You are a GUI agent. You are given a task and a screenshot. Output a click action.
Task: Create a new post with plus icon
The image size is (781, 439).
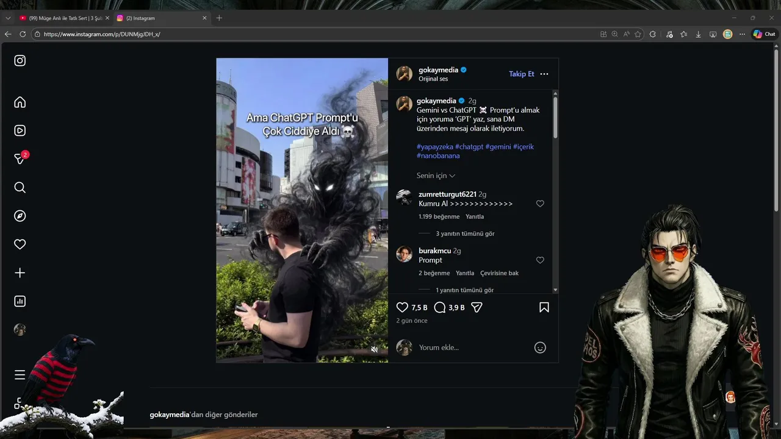(x=20, y=273)
